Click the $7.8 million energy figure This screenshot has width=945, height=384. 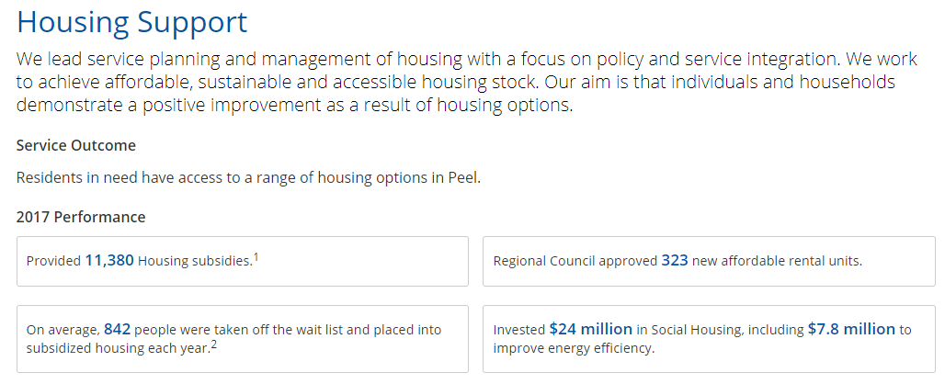point(850,329)
